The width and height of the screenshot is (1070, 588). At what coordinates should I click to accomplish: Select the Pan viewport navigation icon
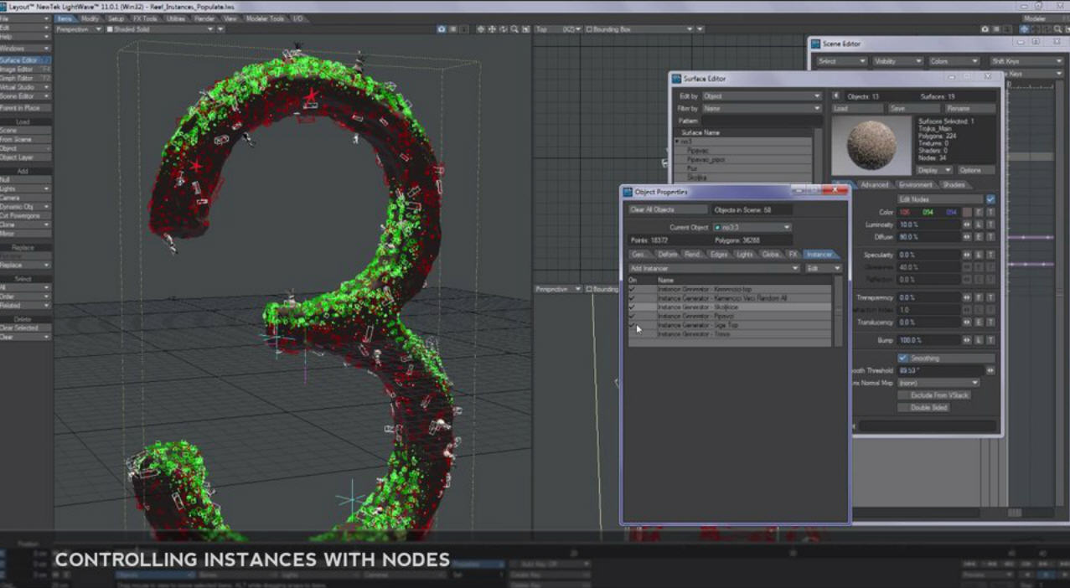pos(493,29)
